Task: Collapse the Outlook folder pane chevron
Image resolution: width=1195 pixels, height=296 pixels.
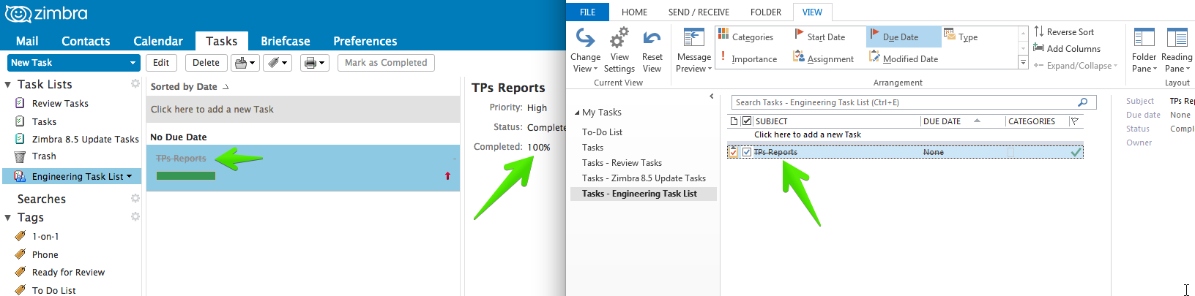Action: [x=712, y=96]
